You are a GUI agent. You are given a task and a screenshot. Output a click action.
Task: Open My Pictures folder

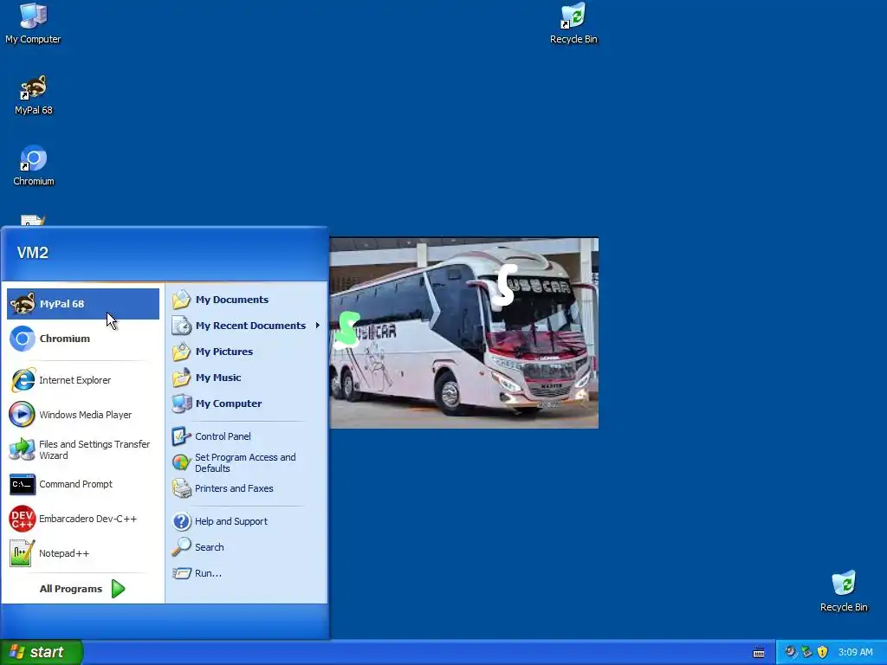point(246,352)
